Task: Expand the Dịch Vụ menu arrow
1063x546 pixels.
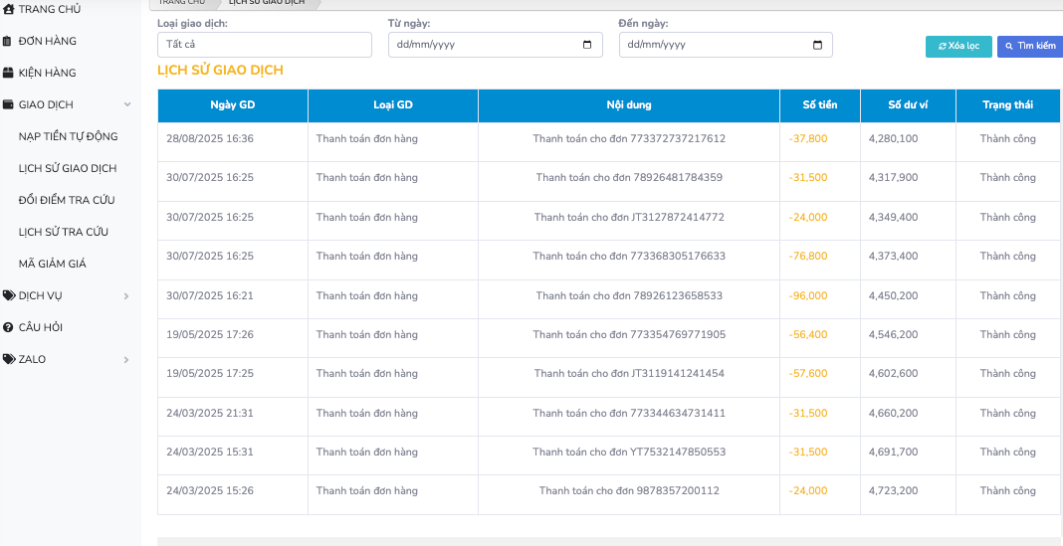Action: coord(126,295)
